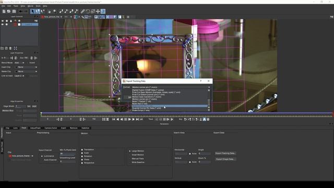The height and width of the screenshot is (188, 334).
Task: Select the Pan hand tool
Action: [50, 11]
